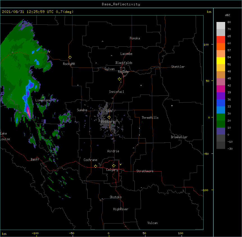Select the Drumheller label
This screenshot has width=242, height=237.
179,137
